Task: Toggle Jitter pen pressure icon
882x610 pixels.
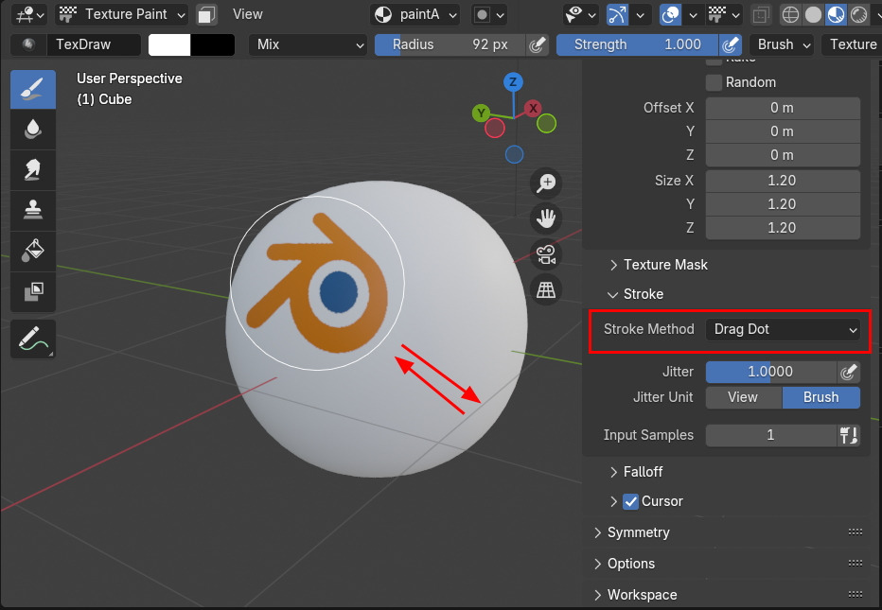Action: point(848,372)
